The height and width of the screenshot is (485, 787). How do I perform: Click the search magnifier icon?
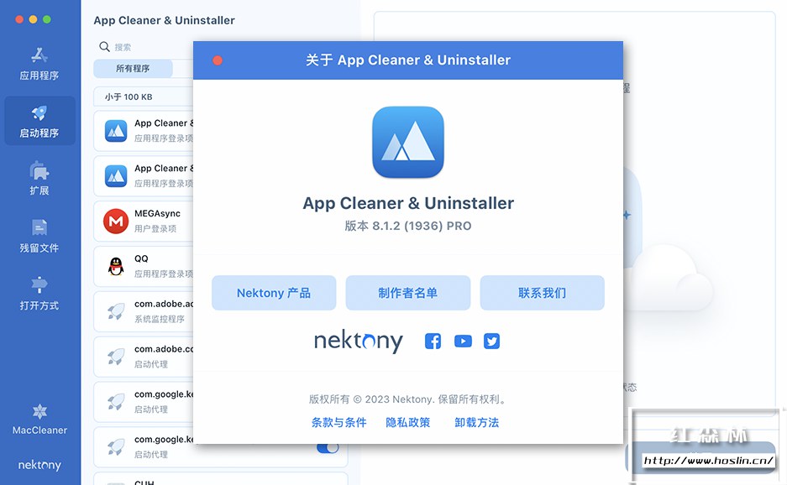(x=104, y=47)
